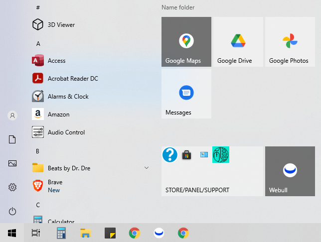Open Calculator from the taskbar
The height and width of the screenshot is (242, 321).
coord(61,233)
